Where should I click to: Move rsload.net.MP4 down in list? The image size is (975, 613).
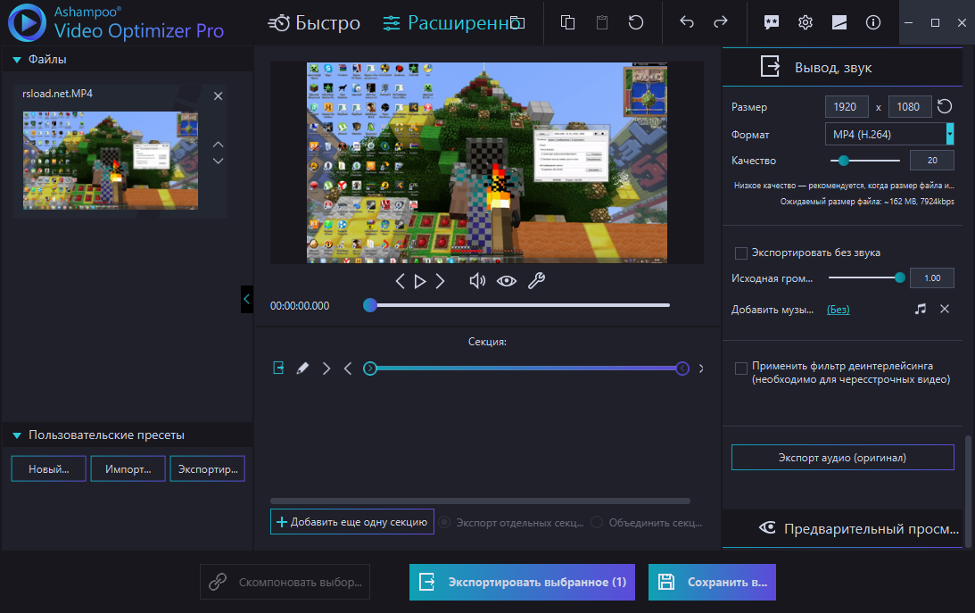point(219,161)
